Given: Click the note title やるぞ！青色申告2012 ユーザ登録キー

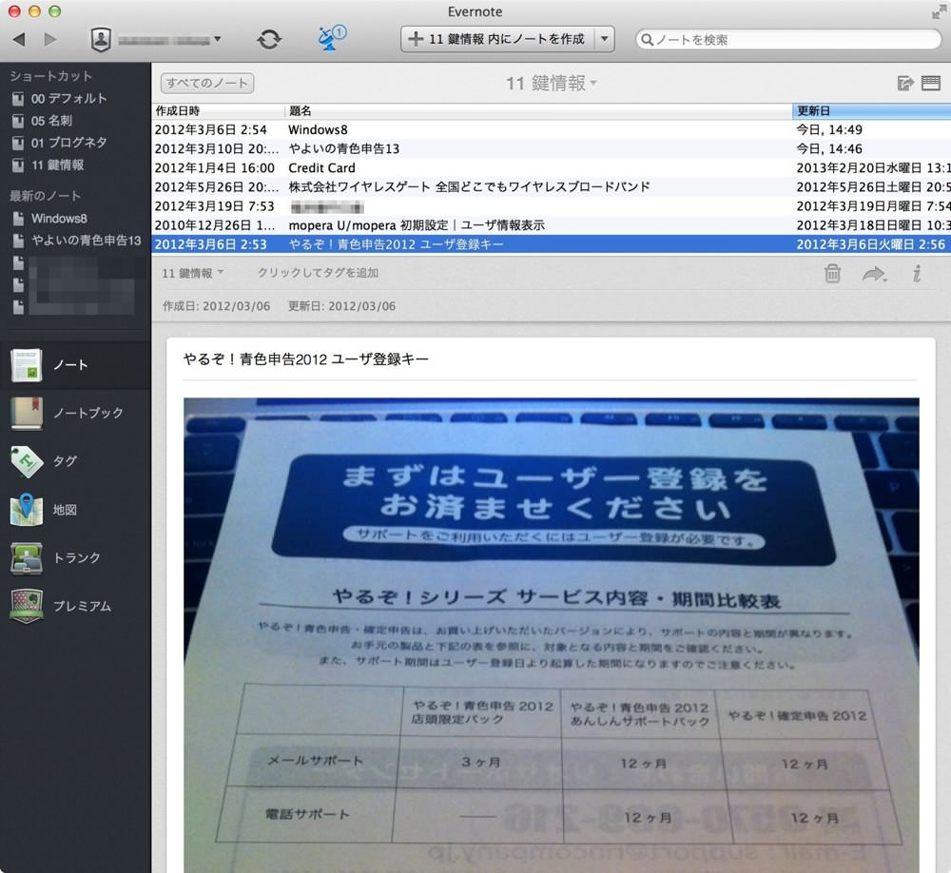Looking at the screenshot, I should (305, 359).
